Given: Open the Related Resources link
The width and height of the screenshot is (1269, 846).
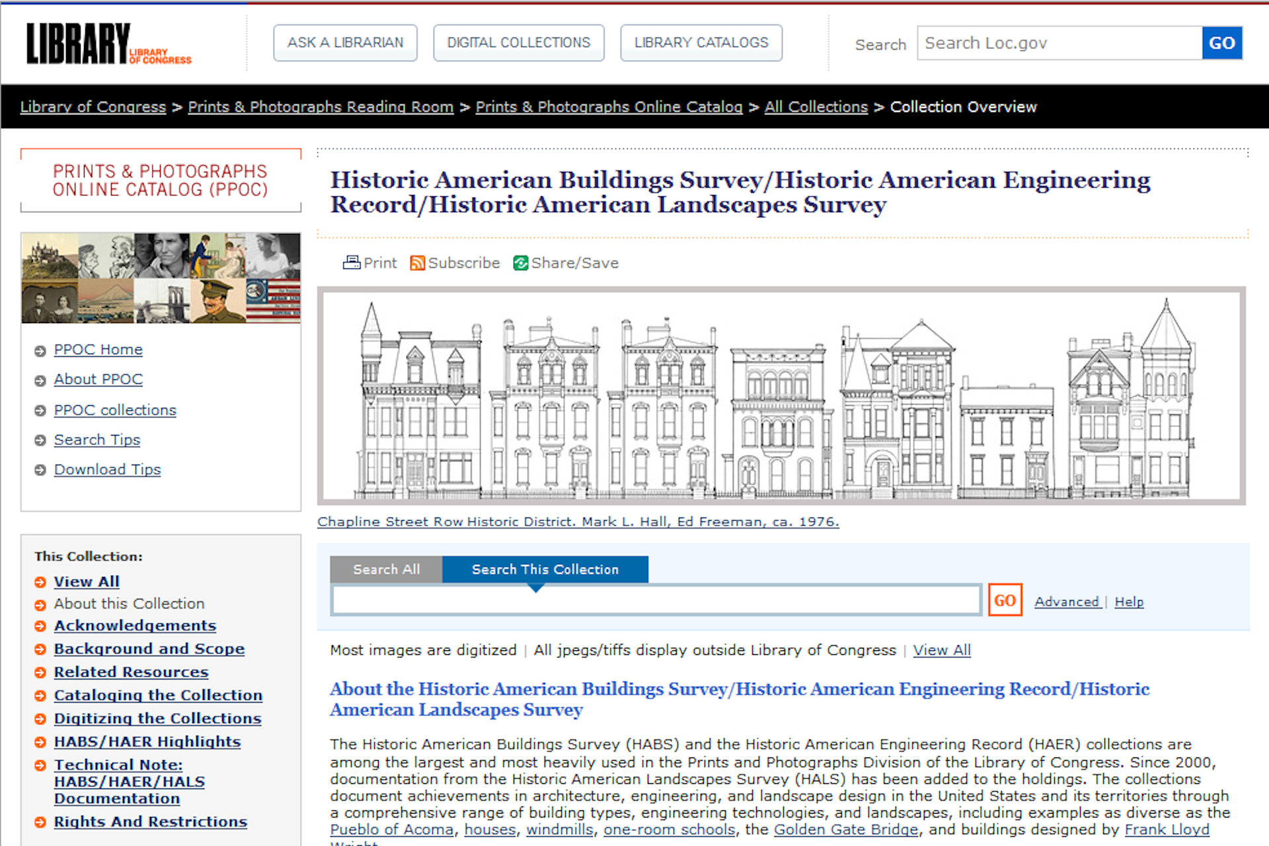Looking at the screenshot, I should point(131,672).
